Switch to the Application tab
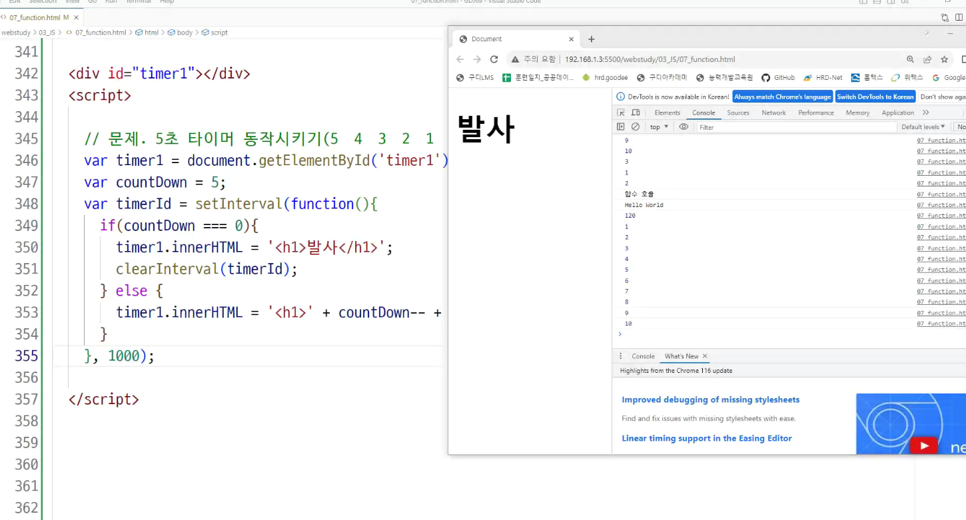The width and height of the screenshot is (966, 520). pyautogui.click(x=897, y=113)
